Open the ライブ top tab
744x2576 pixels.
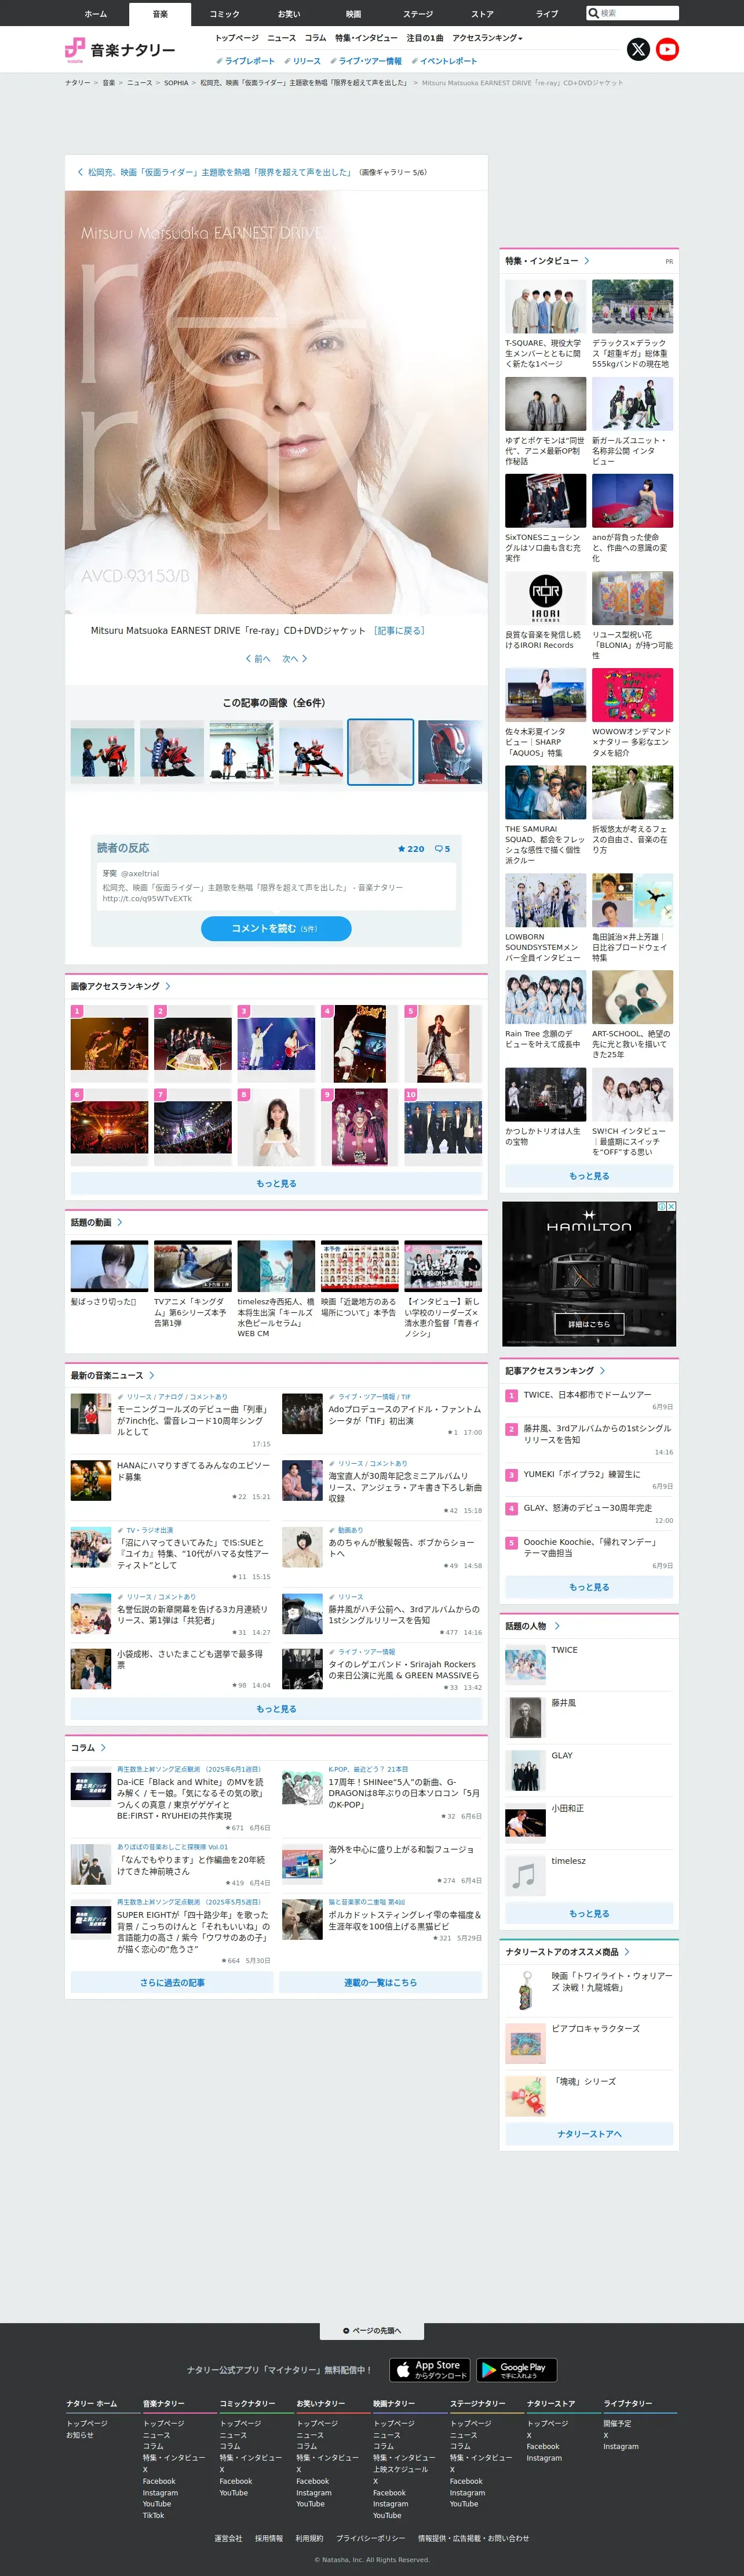pos(546,14)
